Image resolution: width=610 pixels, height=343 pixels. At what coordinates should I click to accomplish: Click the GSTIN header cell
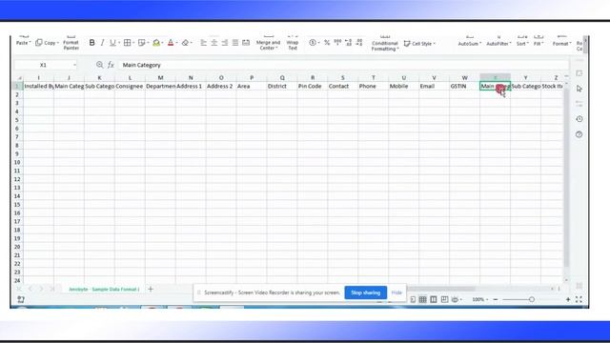click(464, 86)
